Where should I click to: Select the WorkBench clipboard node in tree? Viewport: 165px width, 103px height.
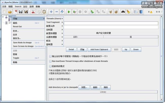pyautogui.click(x=6, y=23)
